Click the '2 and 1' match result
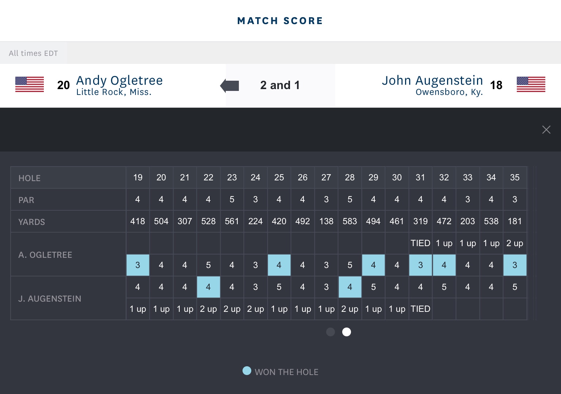Image resolution: width=561 pixels, height=394 pixels. pyautogui.click(x=280, y=85)
